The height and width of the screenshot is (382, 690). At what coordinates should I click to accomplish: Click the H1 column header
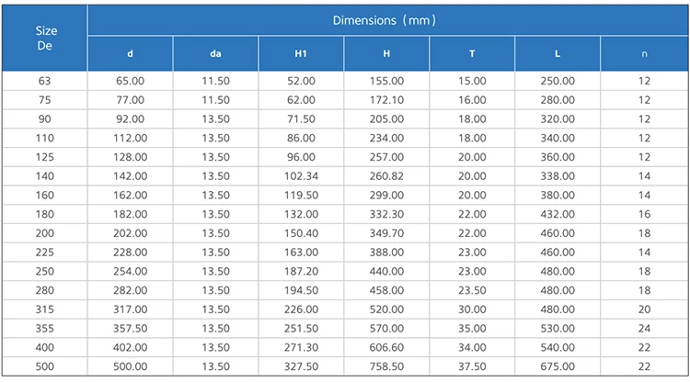pyautogui.click(x=301, y=53)
